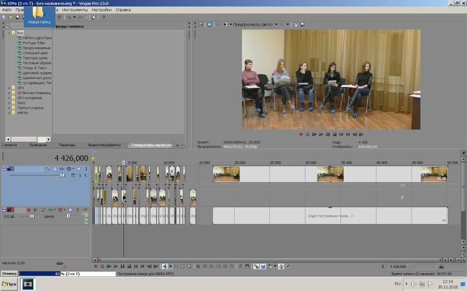467x291 pixels.
Task: Copy snapshot to clipboard icon in preview
Action: pyautogui.click(x=295, y=24)
